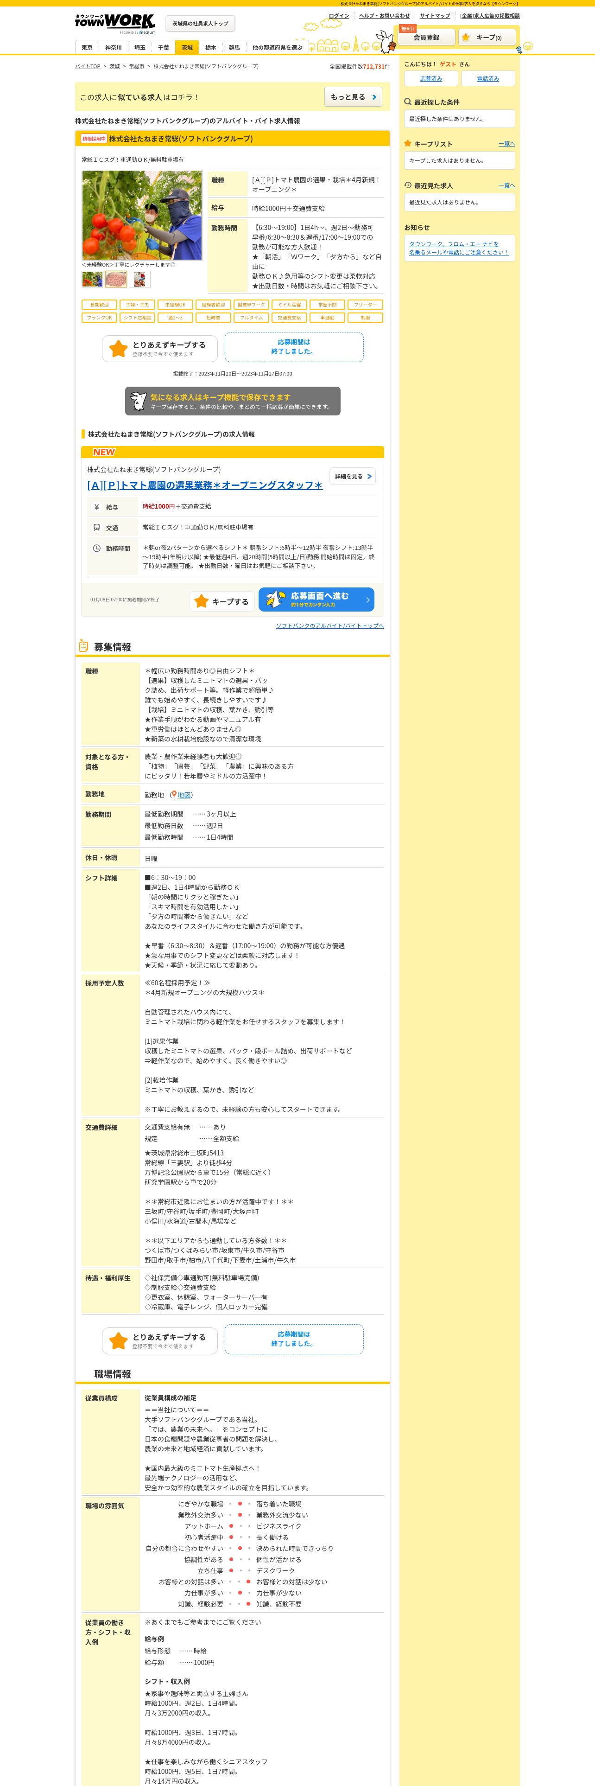The height and width of the screenshot is (1786, 595).
Task: Click the ログイン link
Action: (339, 15)
